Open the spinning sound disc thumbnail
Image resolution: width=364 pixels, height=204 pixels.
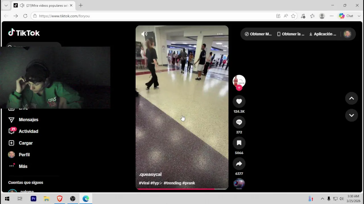point(239,184)
